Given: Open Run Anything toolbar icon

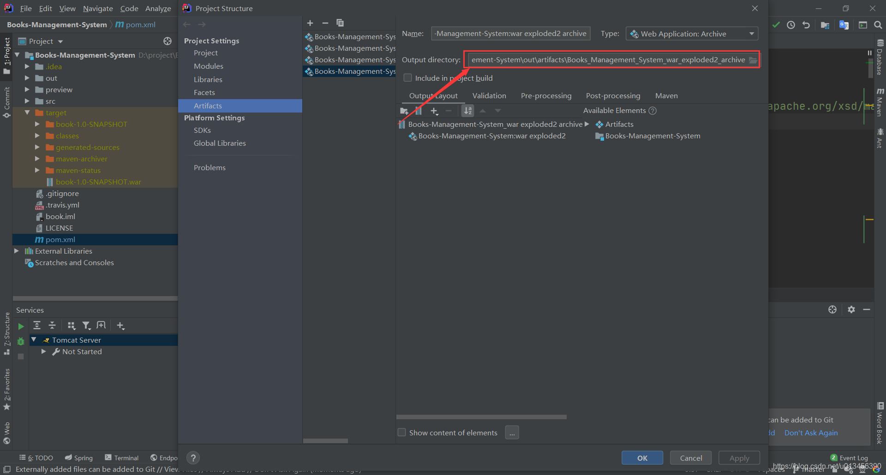Looking at the screenshot, I should point(863,25).
